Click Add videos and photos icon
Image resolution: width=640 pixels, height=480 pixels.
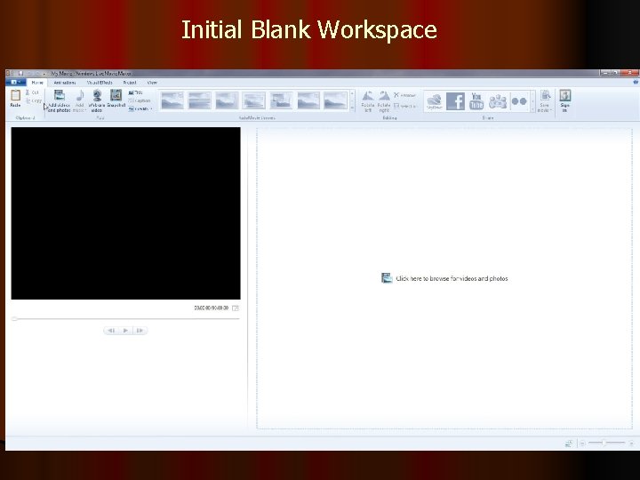60,95
